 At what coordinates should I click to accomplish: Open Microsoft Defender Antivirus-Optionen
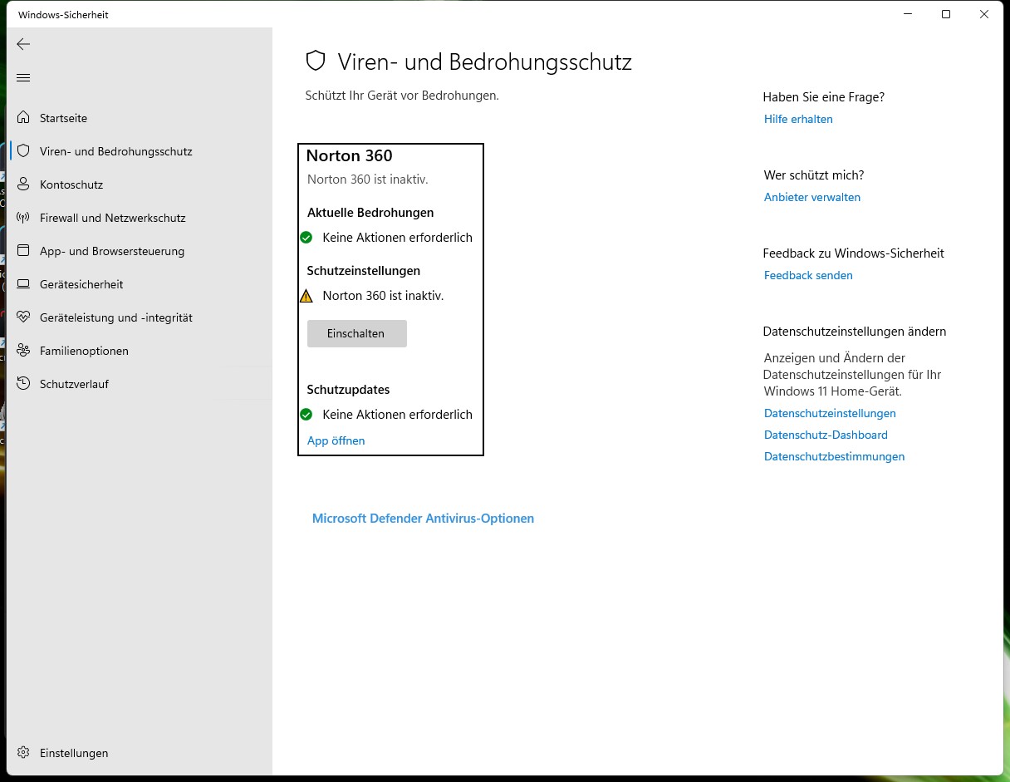pos(423,519)
